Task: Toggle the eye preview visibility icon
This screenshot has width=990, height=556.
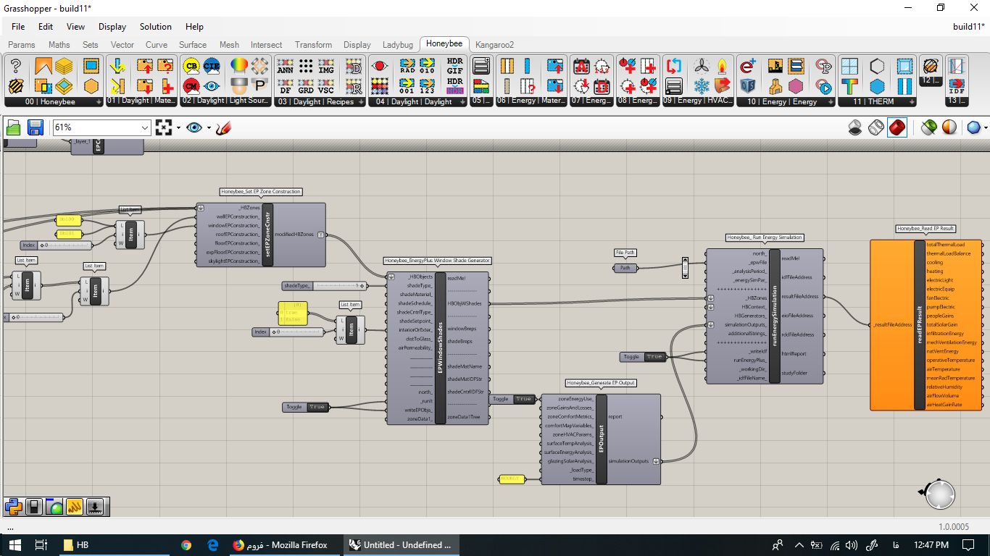Action: [x=194, y=127]
